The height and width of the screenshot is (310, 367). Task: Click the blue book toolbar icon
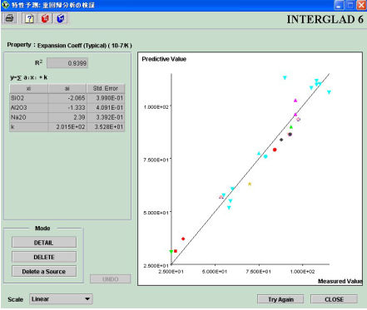pos(61,18)
